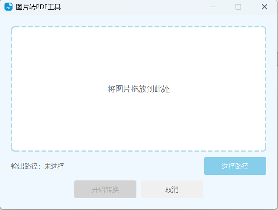
Task: Click the PDF logo left of the window title
Action: point(9,7)
